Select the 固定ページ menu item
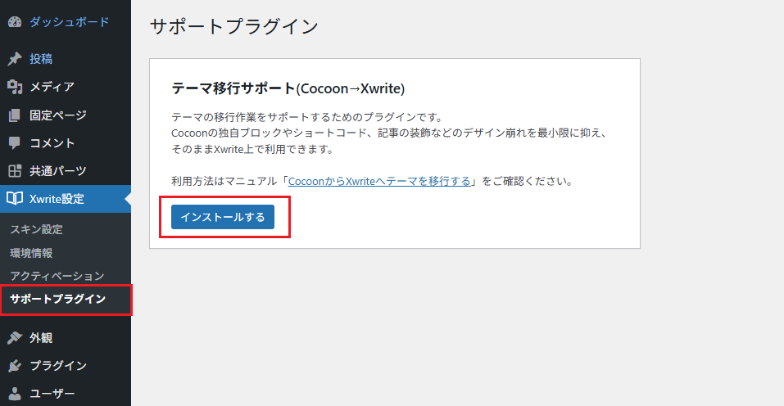The width and height of the screenshot is (784, 406). 57,115
